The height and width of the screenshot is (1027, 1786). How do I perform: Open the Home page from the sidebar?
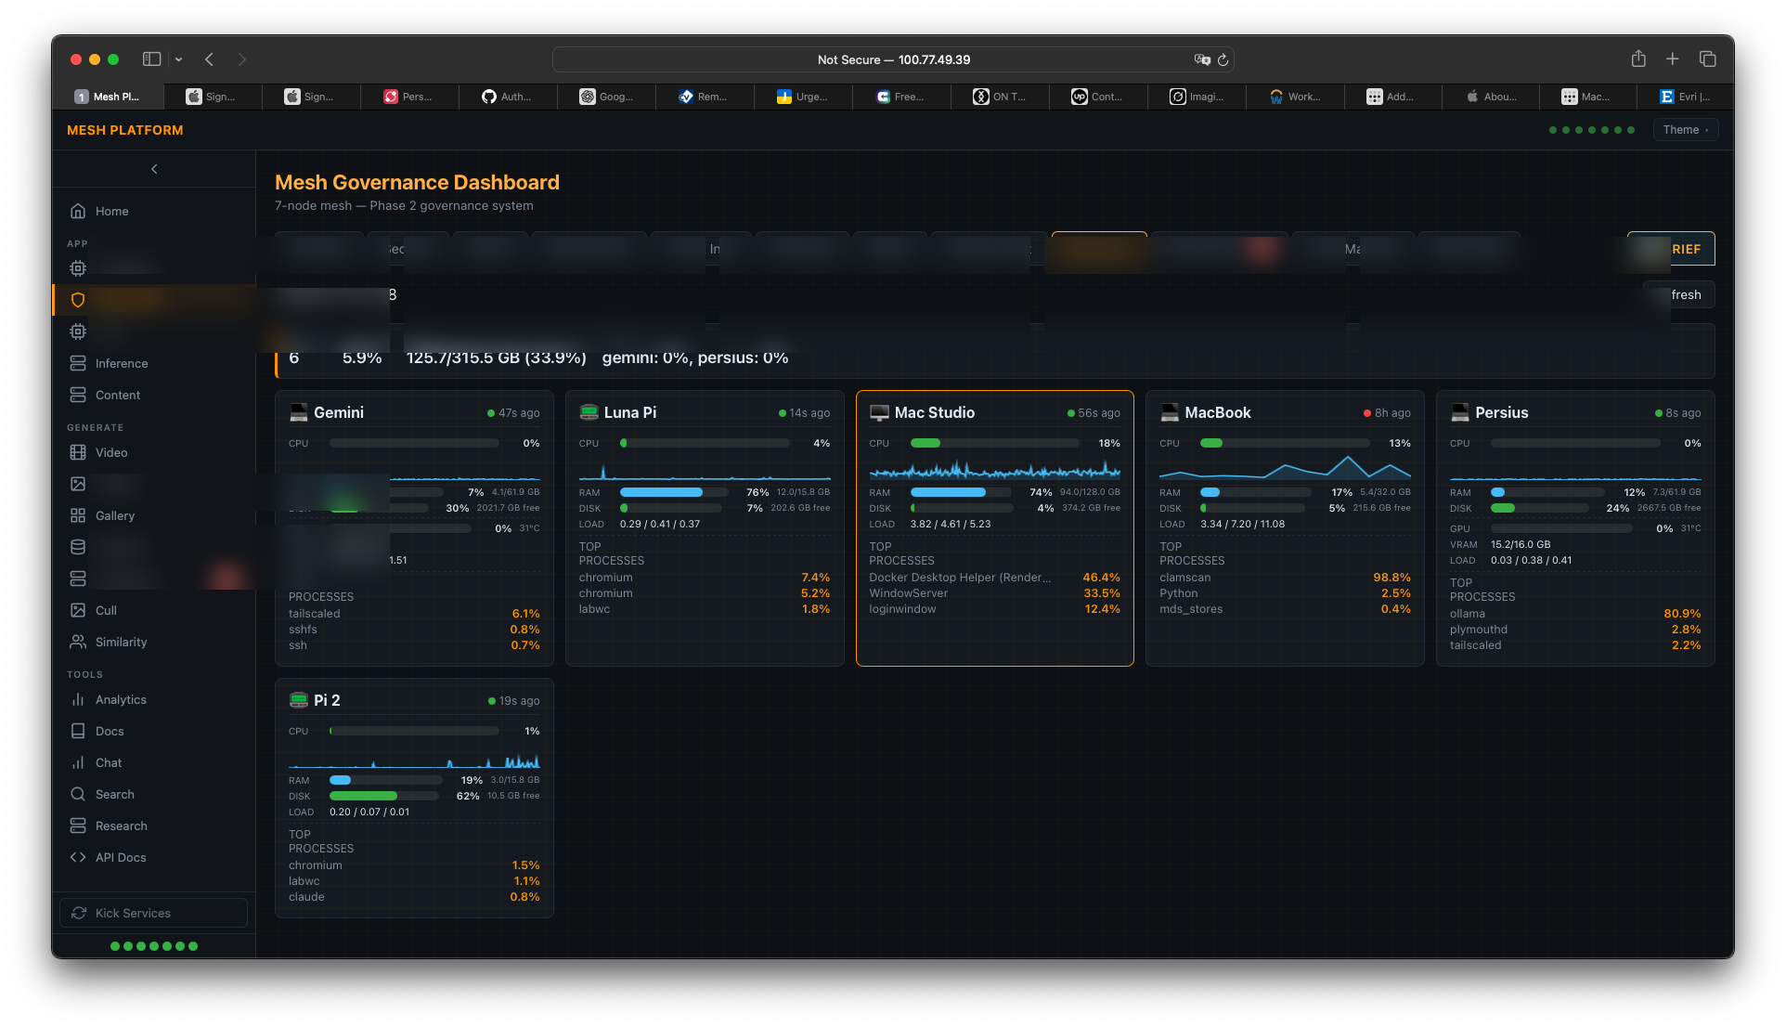point(110,211)
